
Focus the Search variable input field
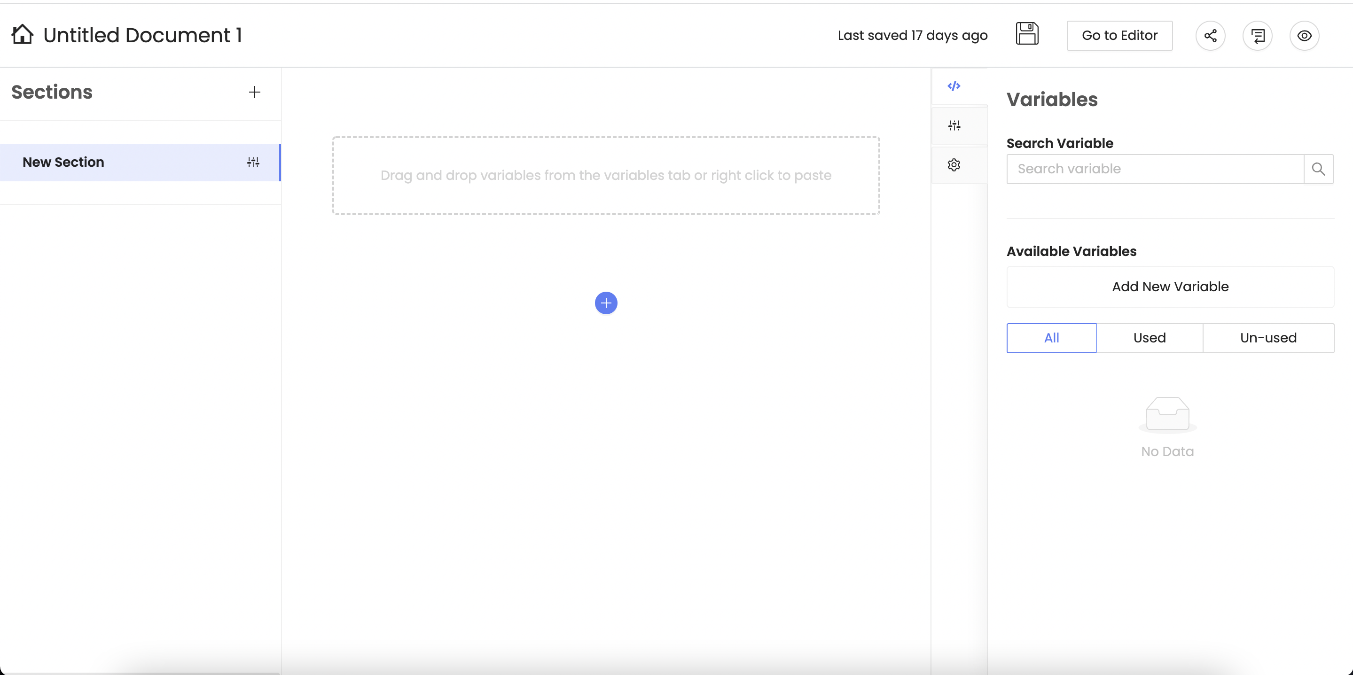point(1155,169)
